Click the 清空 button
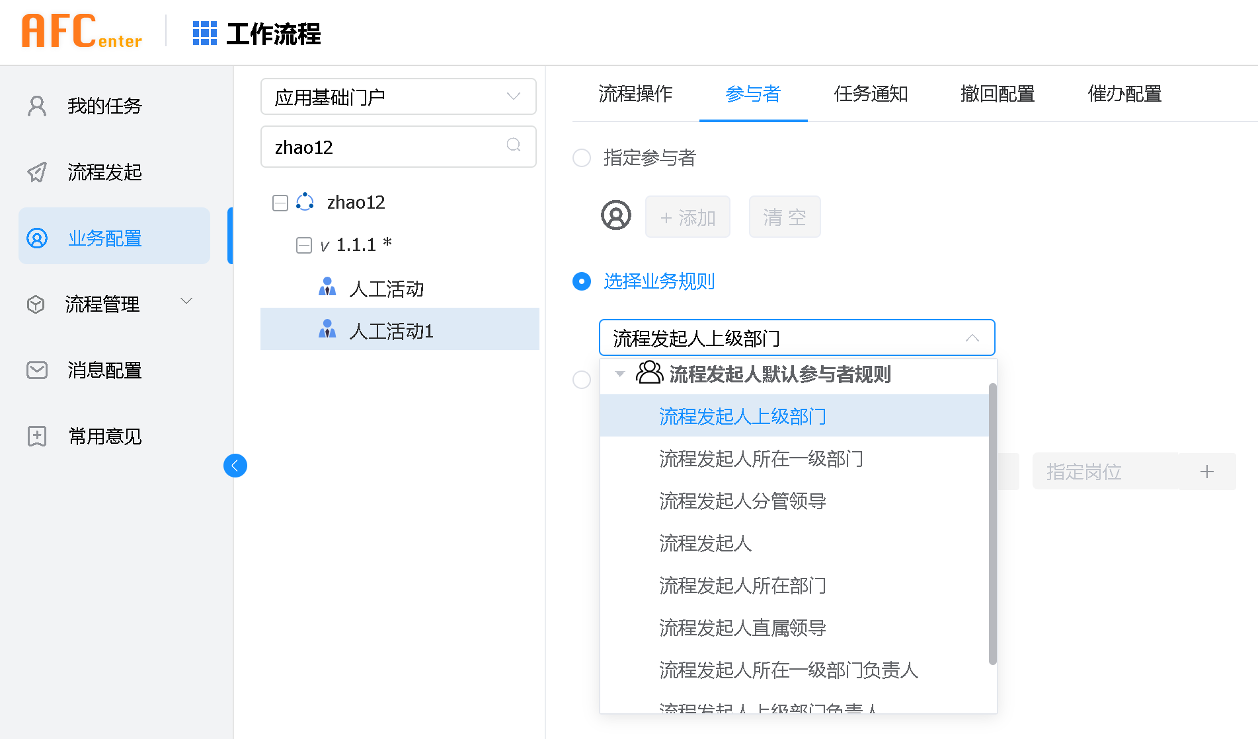Image resolution: width=1258 pixels, height=739 pixels. (x=784, y=217)
